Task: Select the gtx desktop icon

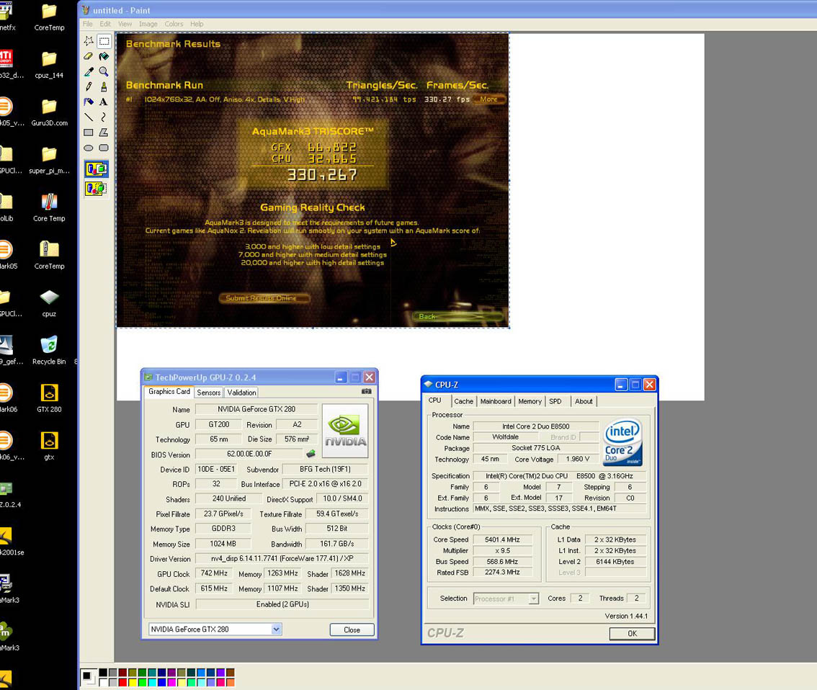Action: coord(49,446)
